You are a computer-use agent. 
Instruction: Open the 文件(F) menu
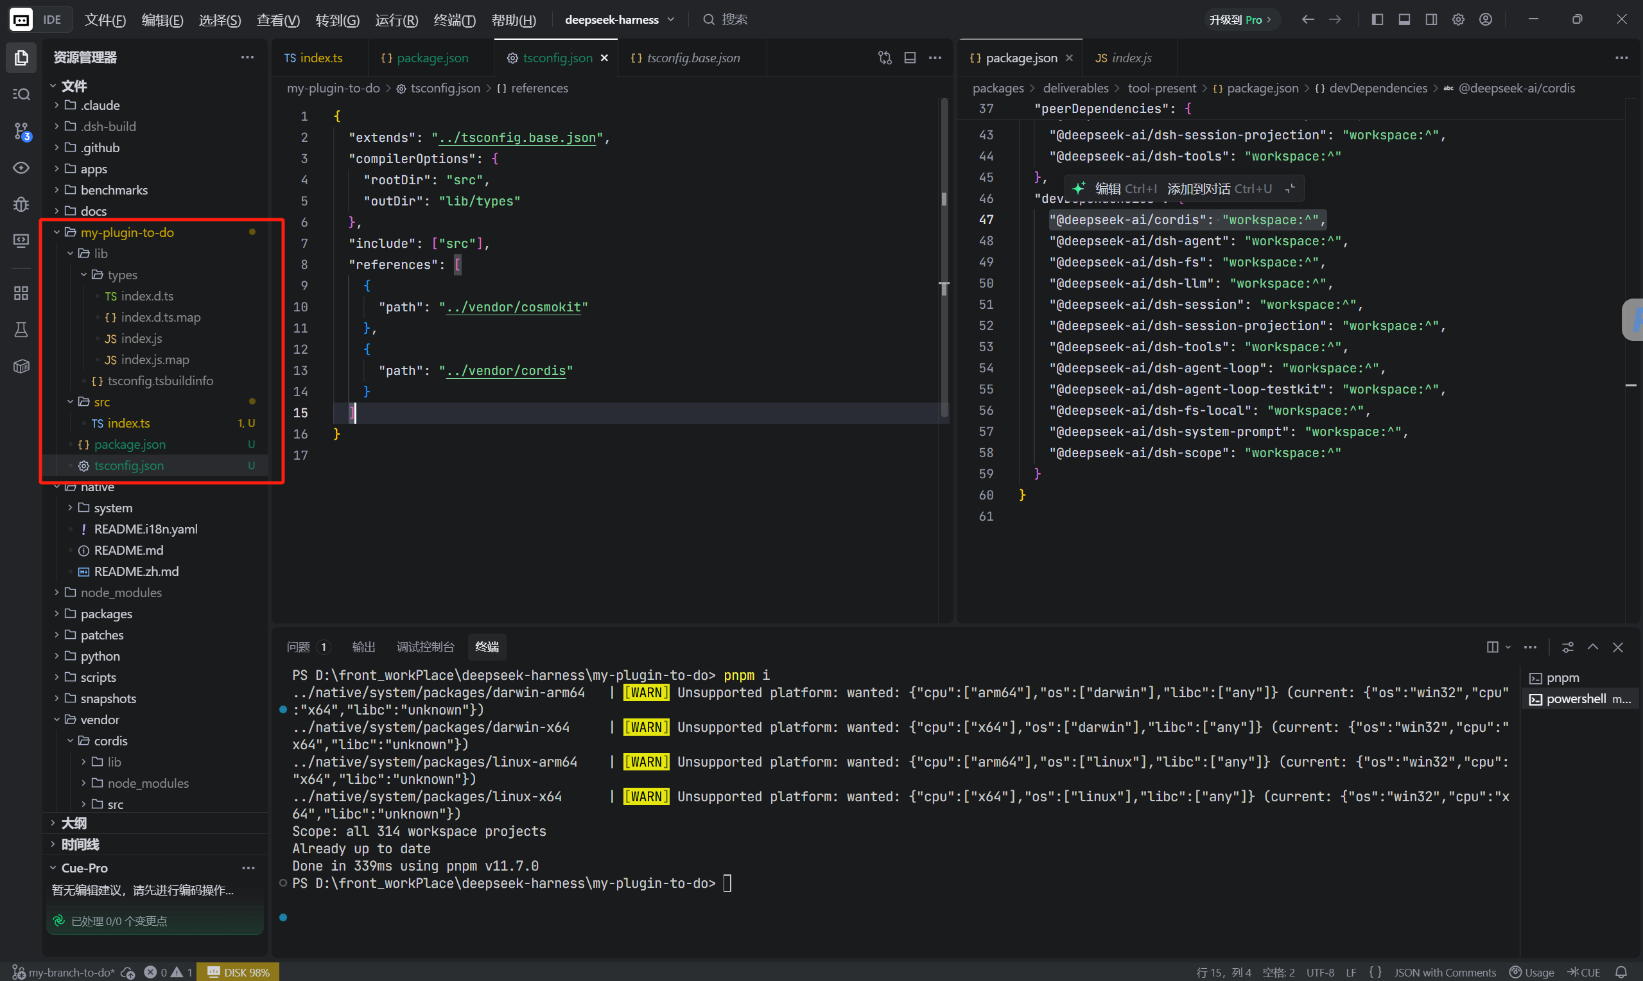click(105, 20)
